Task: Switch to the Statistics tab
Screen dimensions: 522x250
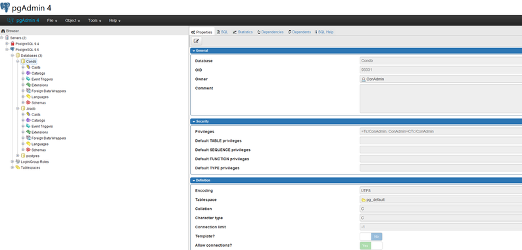Action: 243,32
